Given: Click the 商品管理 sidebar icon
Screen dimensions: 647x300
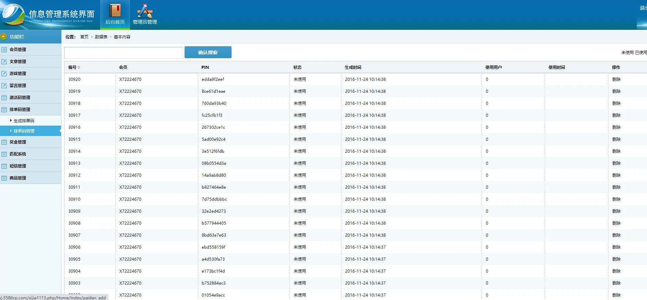Looking at the screenshot, I should (x=4, y=178).
